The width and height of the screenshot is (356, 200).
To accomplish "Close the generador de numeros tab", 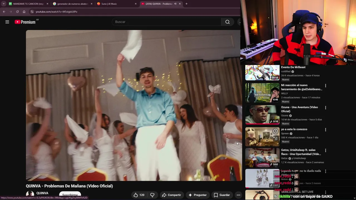I will (x=92, y=4).
